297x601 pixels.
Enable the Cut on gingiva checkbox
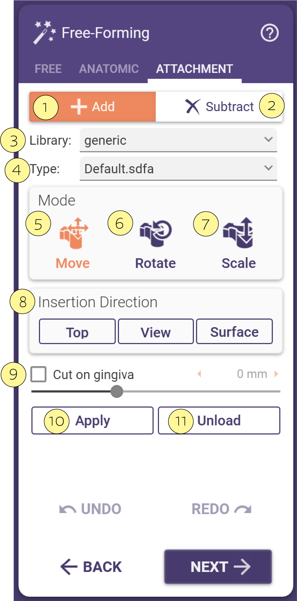tap(38, 374)
